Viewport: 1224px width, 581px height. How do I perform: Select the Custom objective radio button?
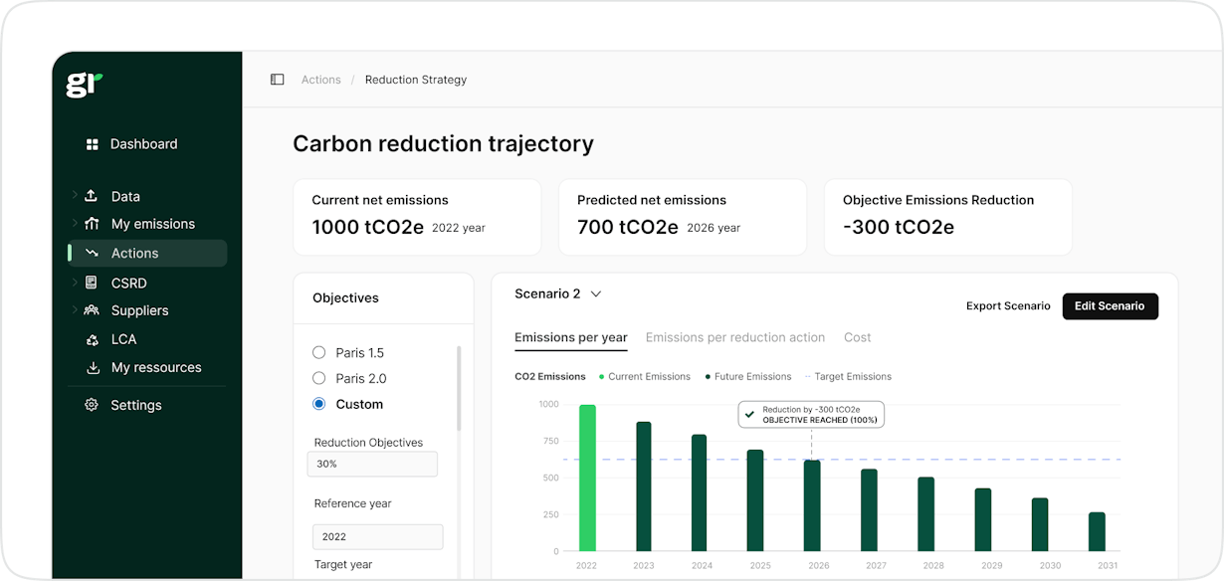(x=319, y=404)
